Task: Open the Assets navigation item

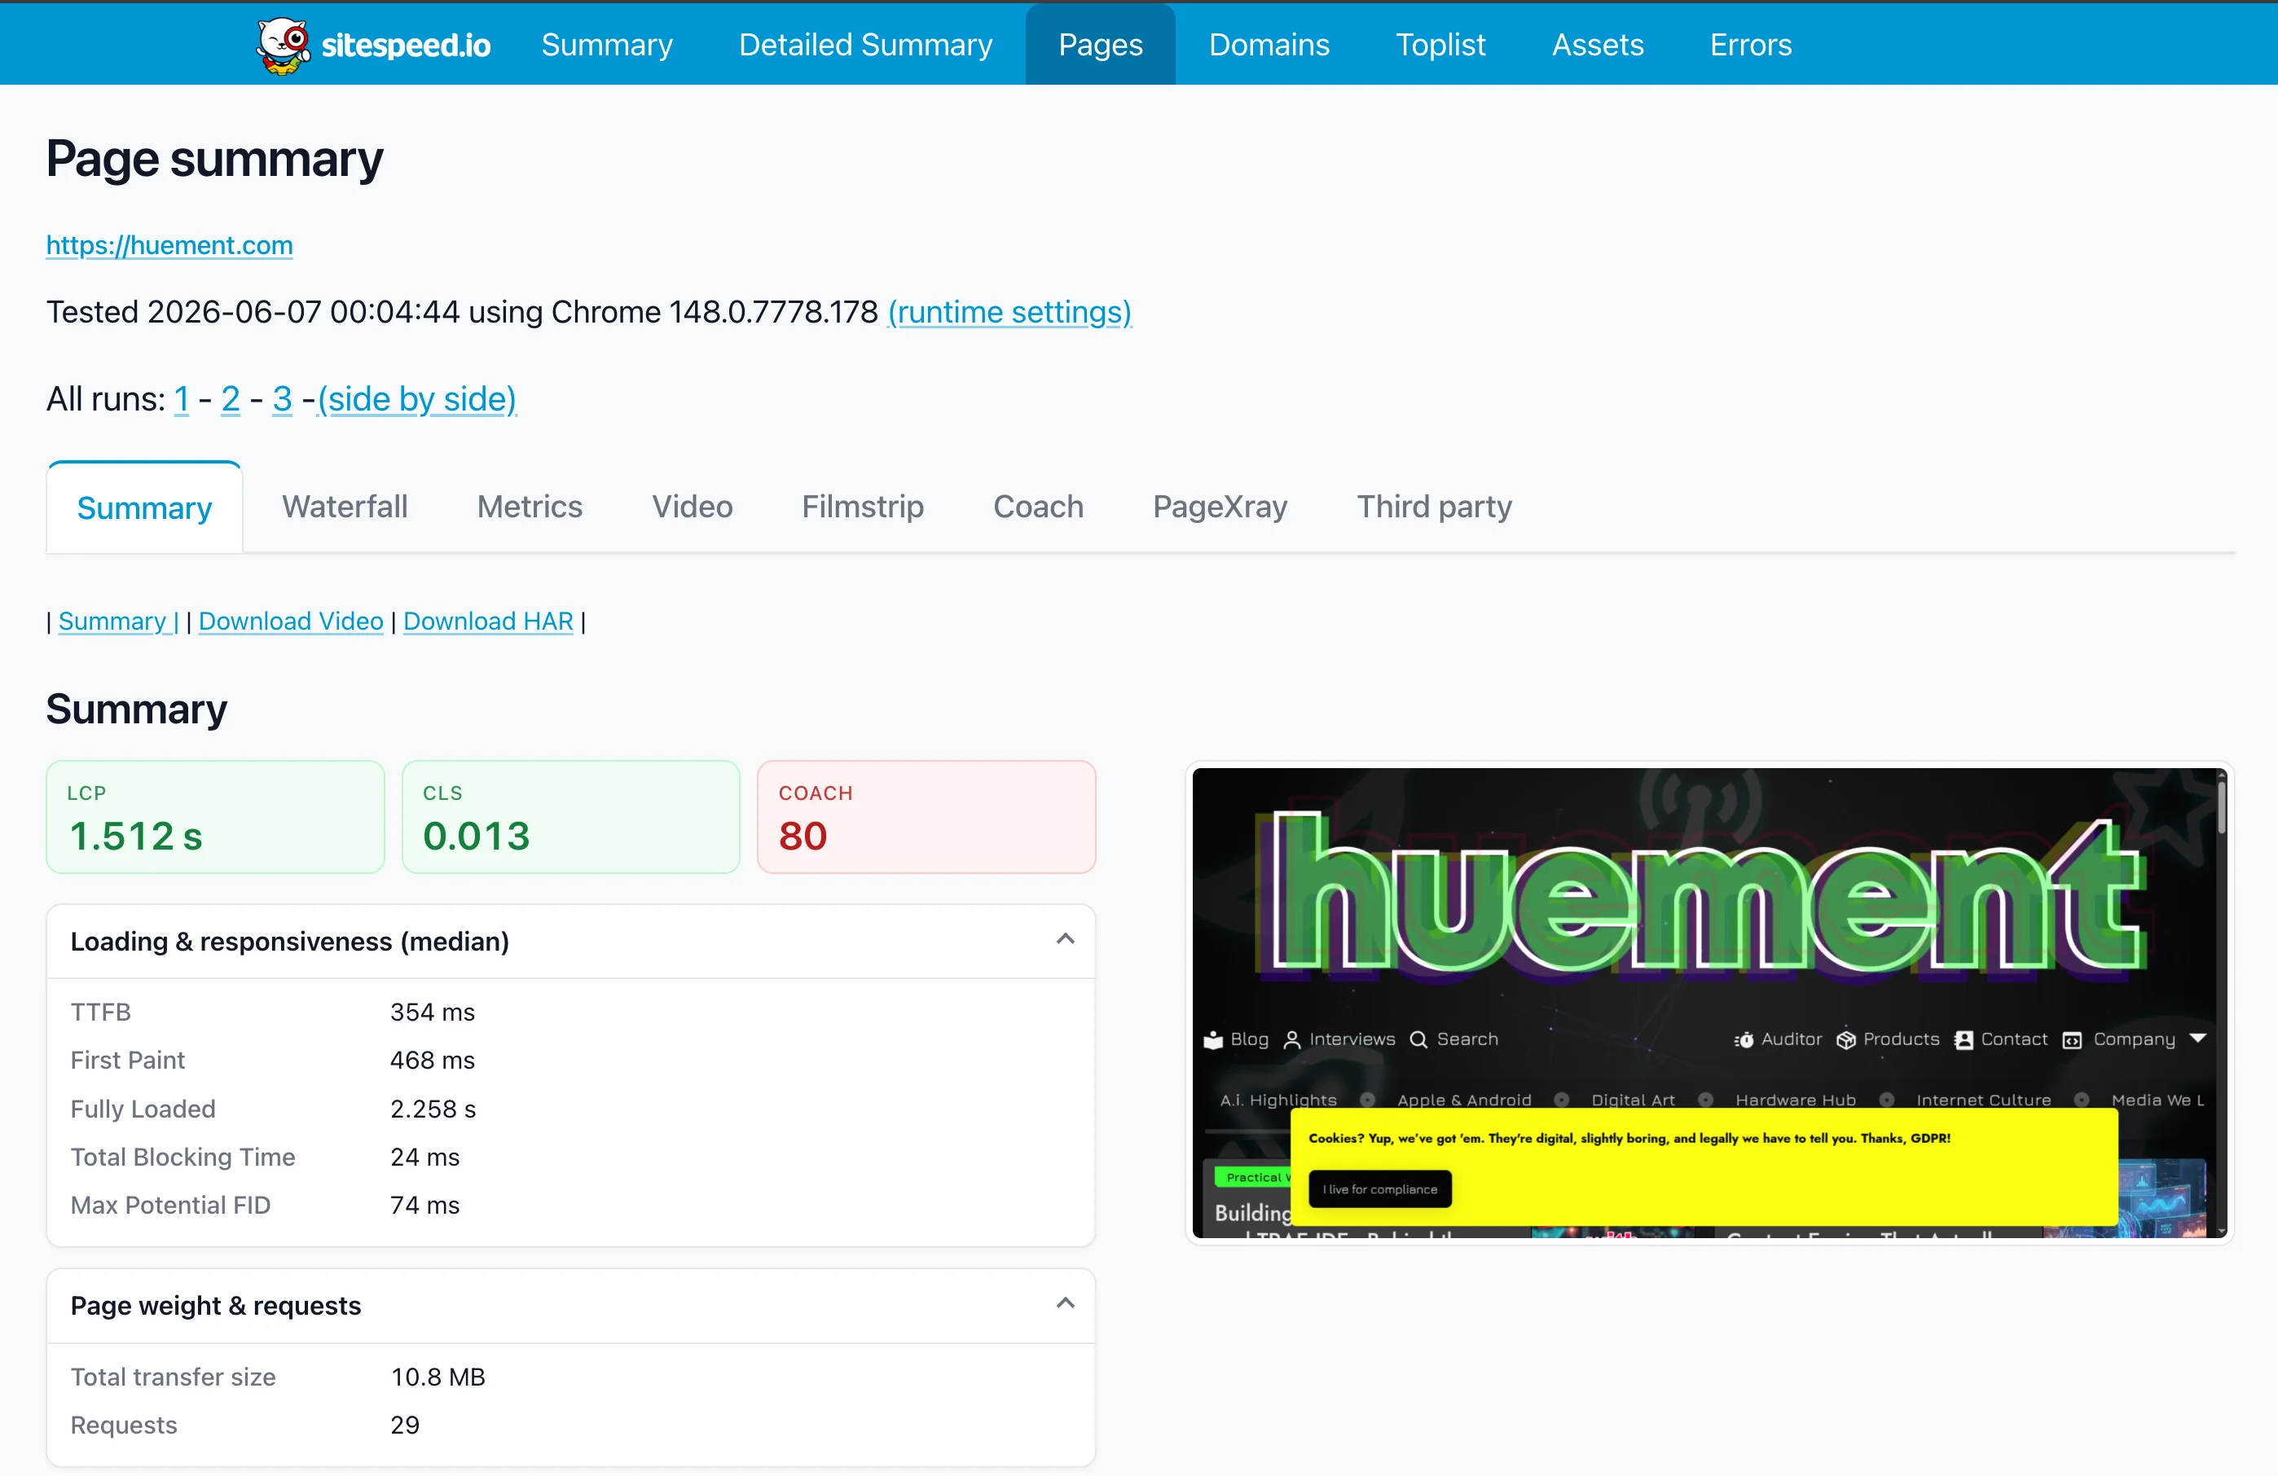Action: point(1597,45)
